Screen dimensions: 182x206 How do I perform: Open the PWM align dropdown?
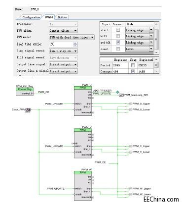[63, 31]
